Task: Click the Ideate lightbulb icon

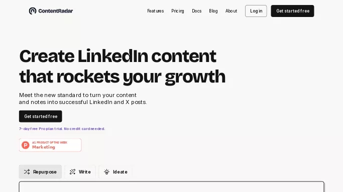Action: 106,172
